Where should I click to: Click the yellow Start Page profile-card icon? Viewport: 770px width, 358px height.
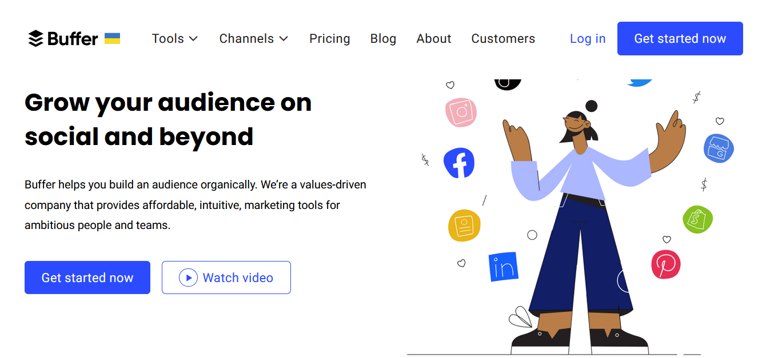pyautogui.click(x=464, y=225)
